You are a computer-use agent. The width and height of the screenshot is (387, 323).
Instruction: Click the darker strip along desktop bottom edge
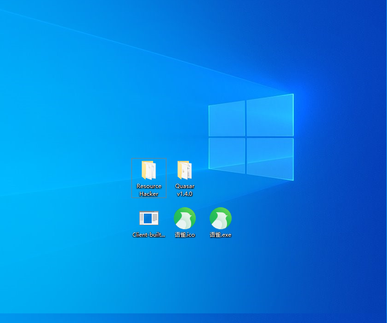click(193, 318)
